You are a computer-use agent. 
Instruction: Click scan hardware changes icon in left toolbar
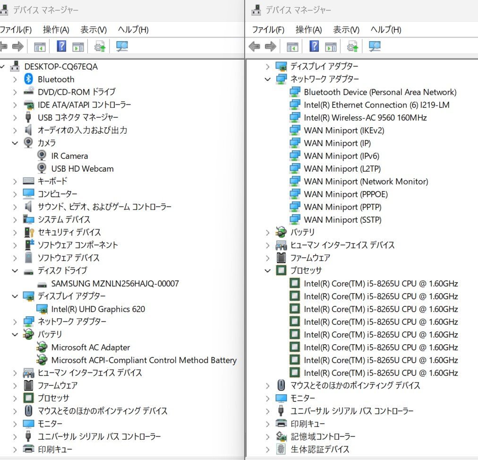tap(122, 46)
